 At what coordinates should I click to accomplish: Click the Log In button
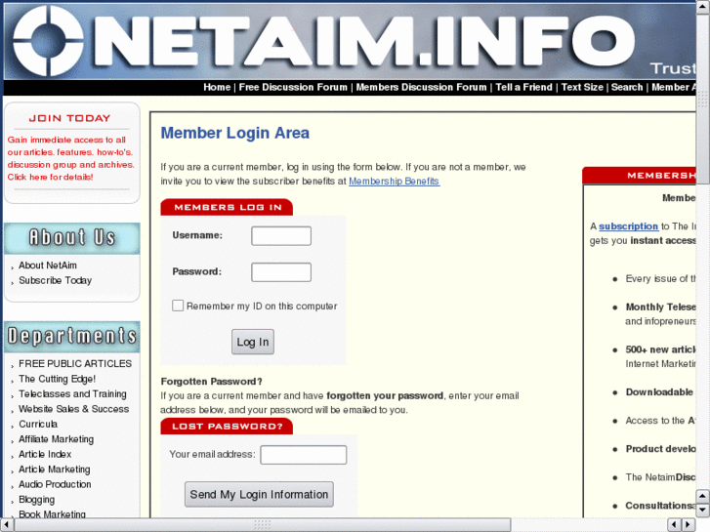click(253, 342)
